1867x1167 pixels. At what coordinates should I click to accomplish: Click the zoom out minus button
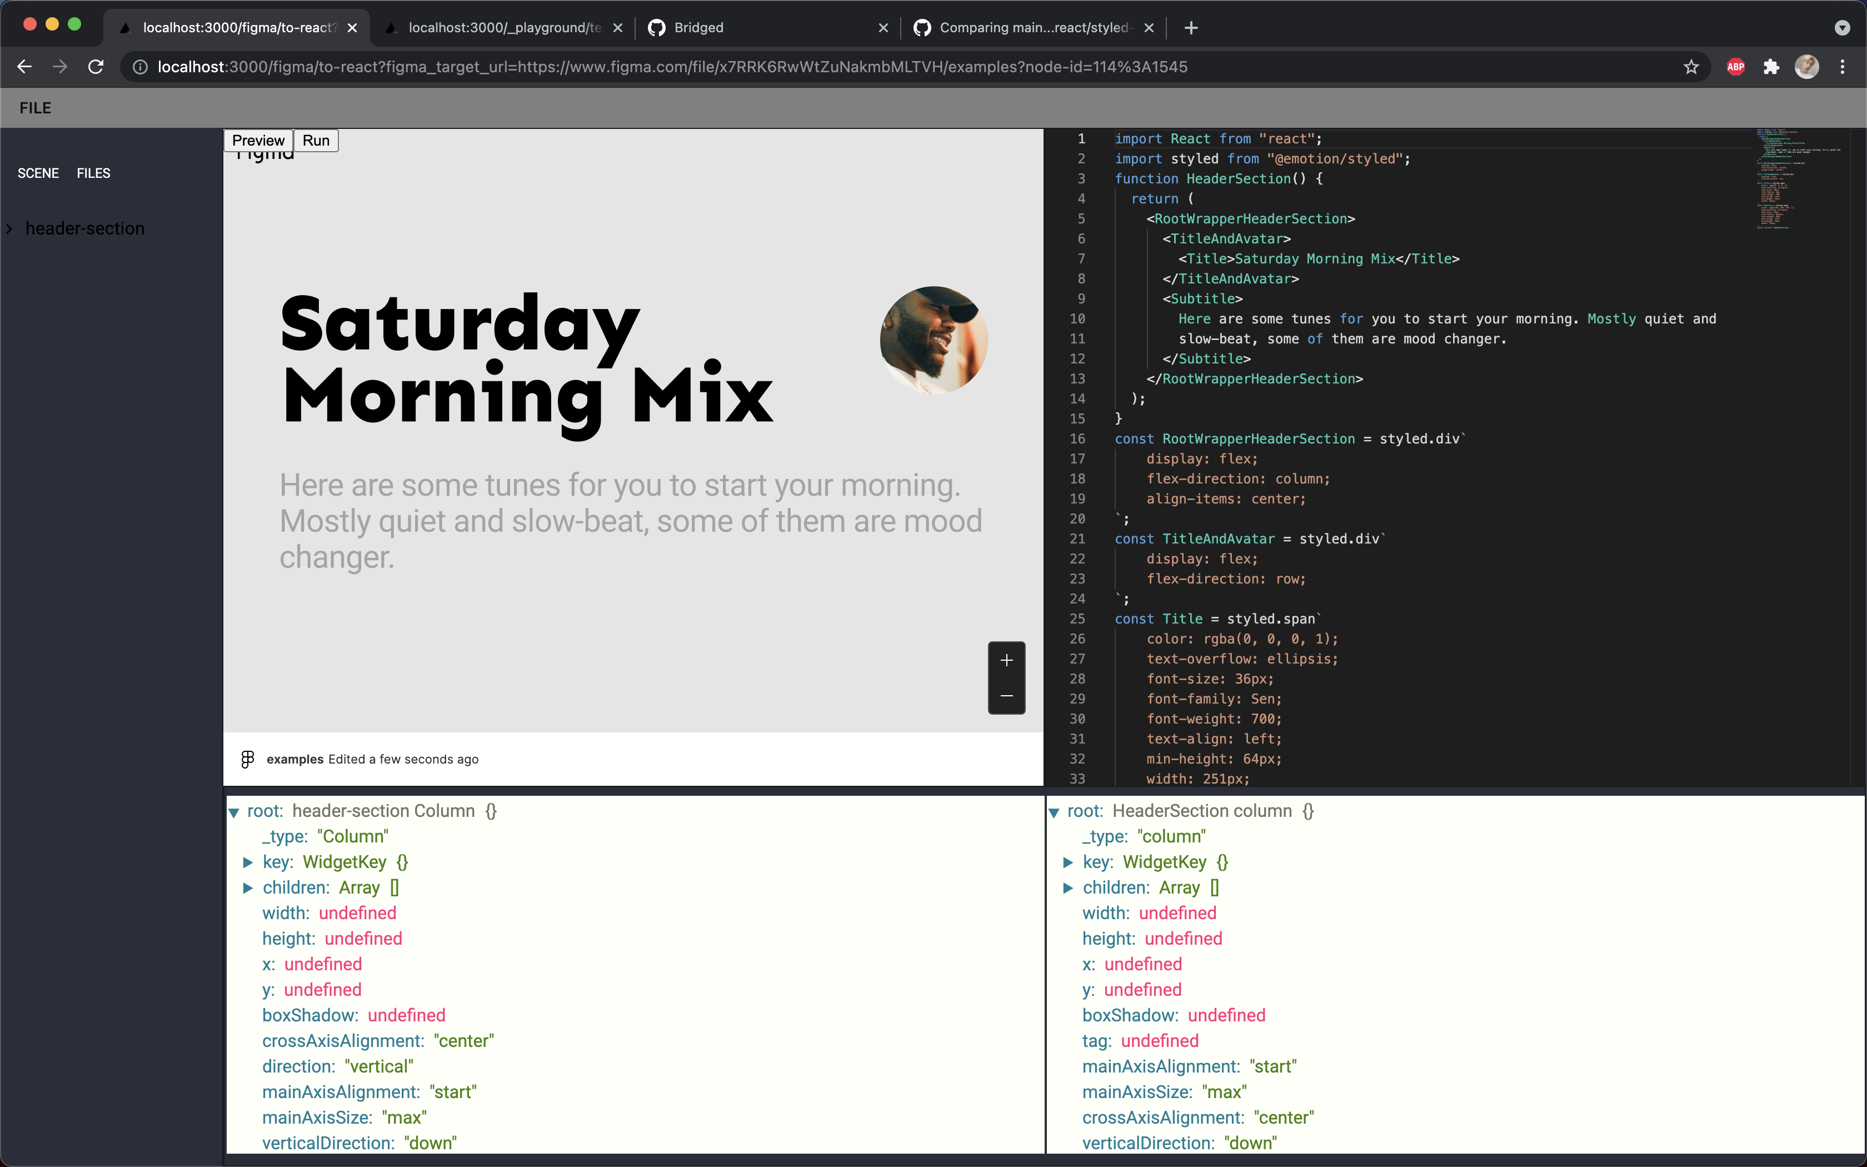pos(1006,696)
